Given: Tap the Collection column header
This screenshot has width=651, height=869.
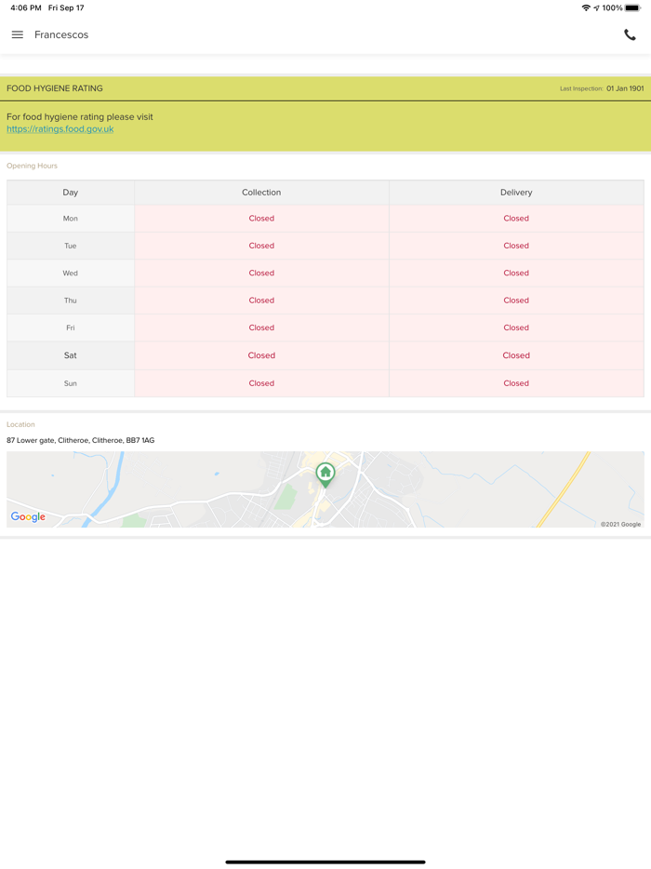Looking at the screenshot, I should coord(261,193).
